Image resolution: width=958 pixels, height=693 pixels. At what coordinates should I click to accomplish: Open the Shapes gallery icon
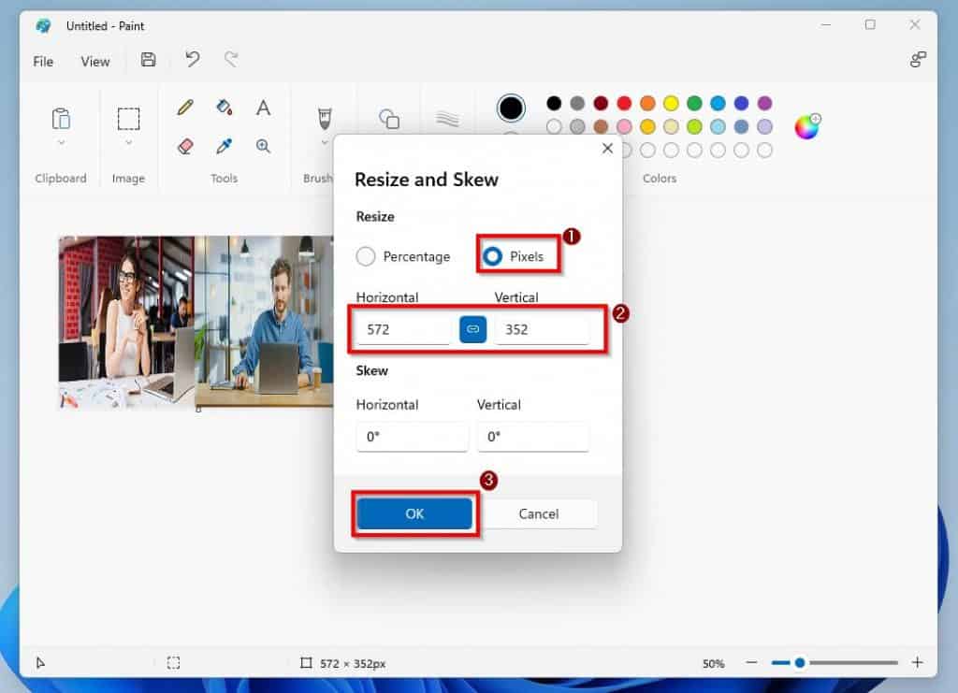click(x=389, y=119)
